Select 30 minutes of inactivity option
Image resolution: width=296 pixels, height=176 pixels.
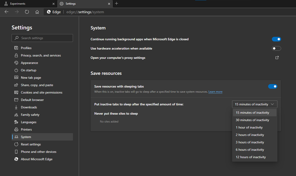point(252,120)
